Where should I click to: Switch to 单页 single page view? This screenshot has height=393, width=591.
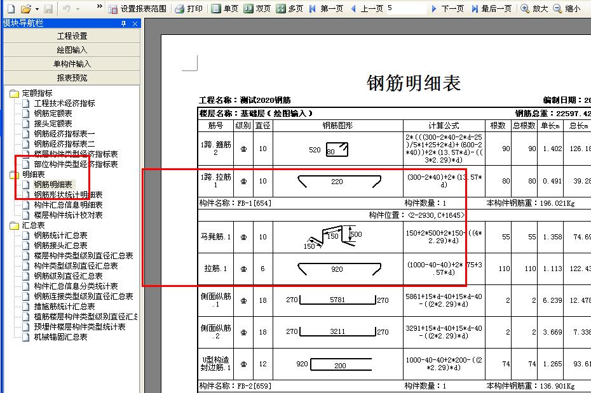224,8
